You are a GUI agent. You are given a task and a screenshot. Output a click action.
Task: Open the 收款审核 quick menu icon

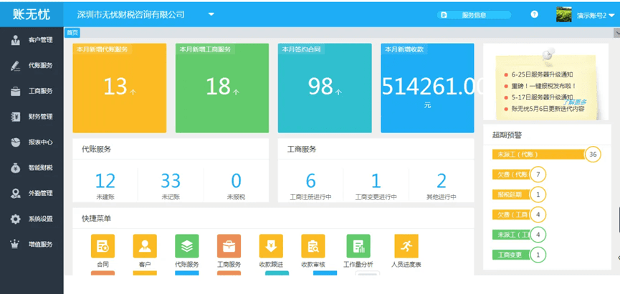click(x=313, y=246)
